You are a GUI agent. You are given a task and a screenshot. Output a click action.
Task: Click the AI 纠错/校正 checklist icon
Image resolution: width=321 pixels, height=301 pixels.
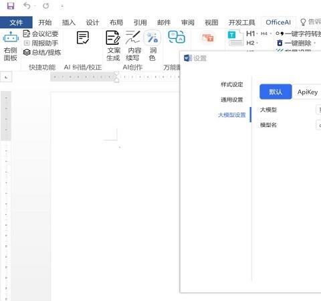83,37
